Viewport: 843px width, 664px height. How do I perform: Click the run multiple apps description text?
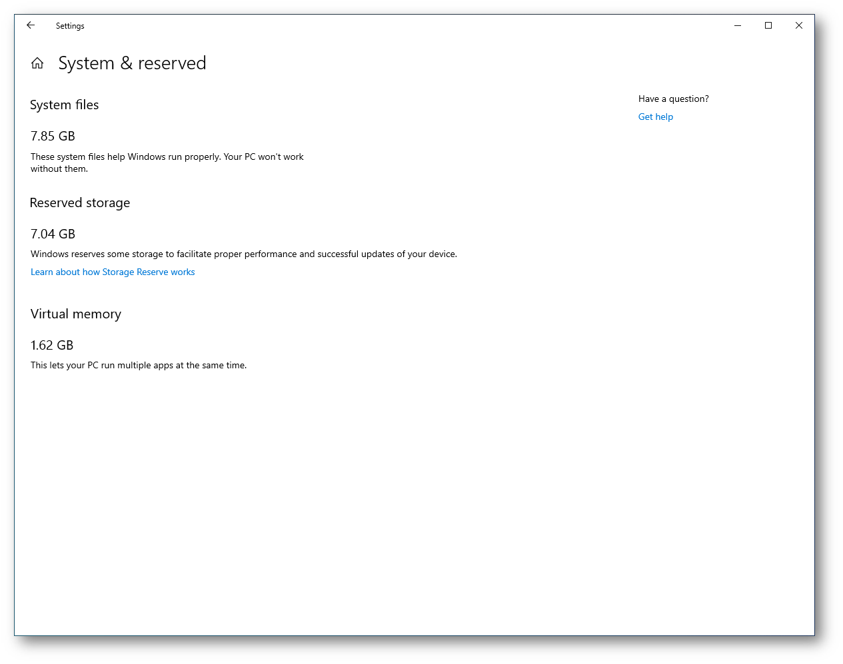(139, 365)
